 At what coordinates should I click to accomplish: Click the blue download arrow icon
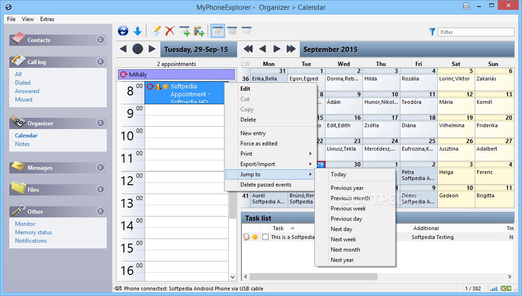[x=138, y=31]
